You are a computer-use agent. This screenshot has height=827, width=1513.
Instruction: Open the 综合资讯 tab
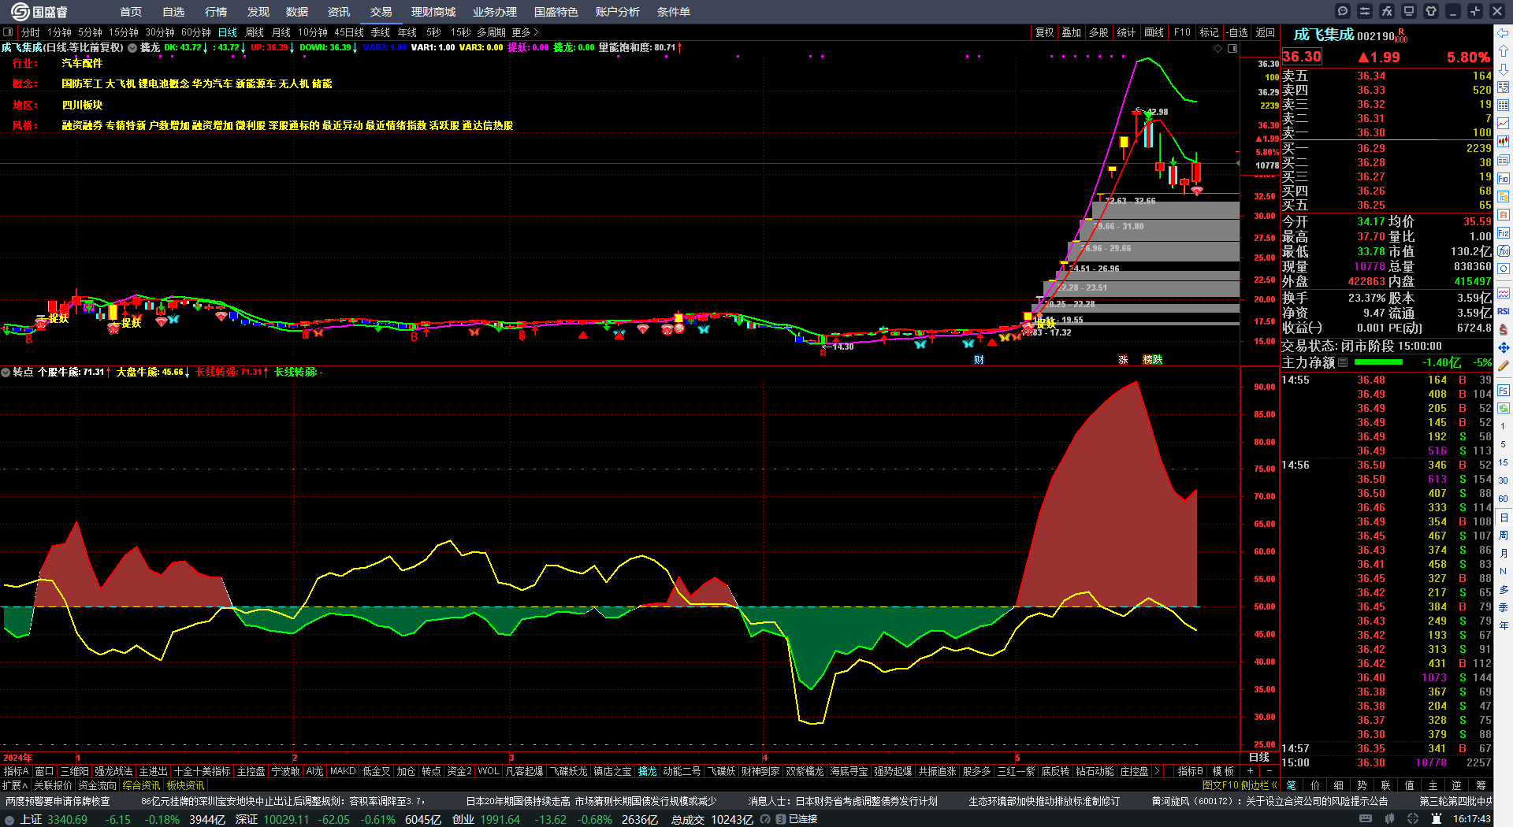142,785
